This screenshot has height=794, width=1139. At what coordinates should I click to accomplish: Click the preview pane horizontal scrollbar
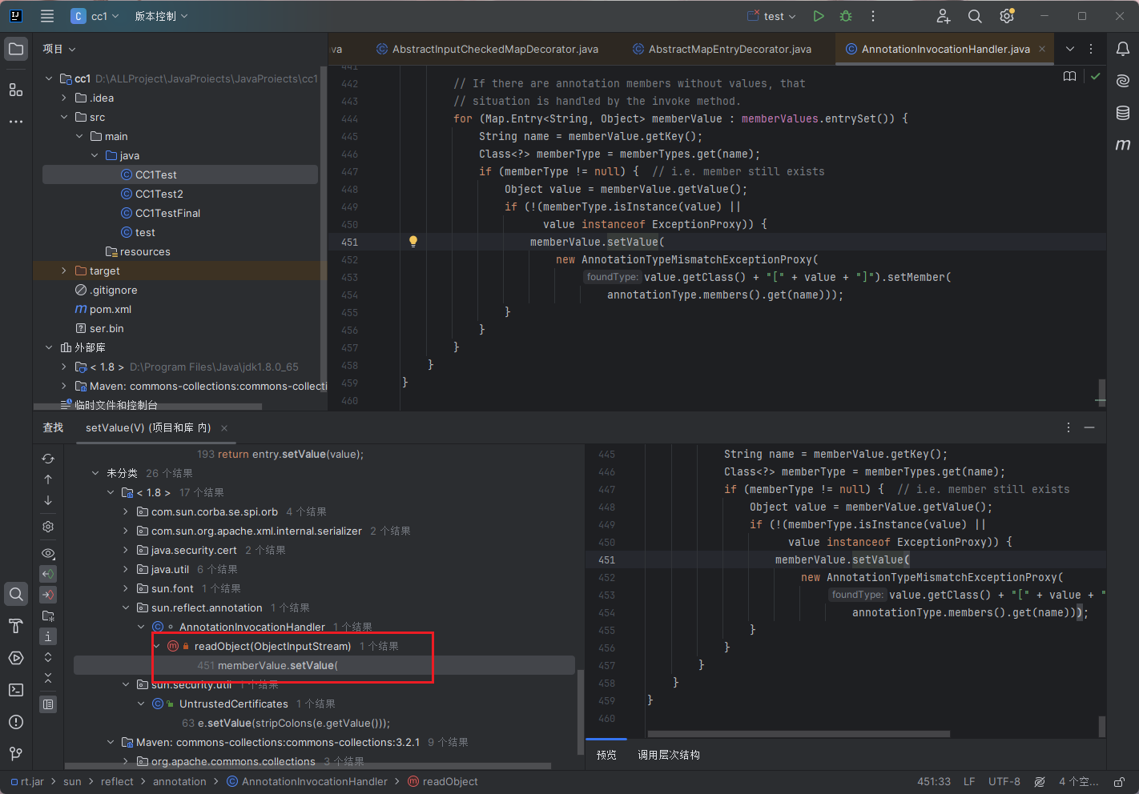pyautogui.click(x=798, y=733)
